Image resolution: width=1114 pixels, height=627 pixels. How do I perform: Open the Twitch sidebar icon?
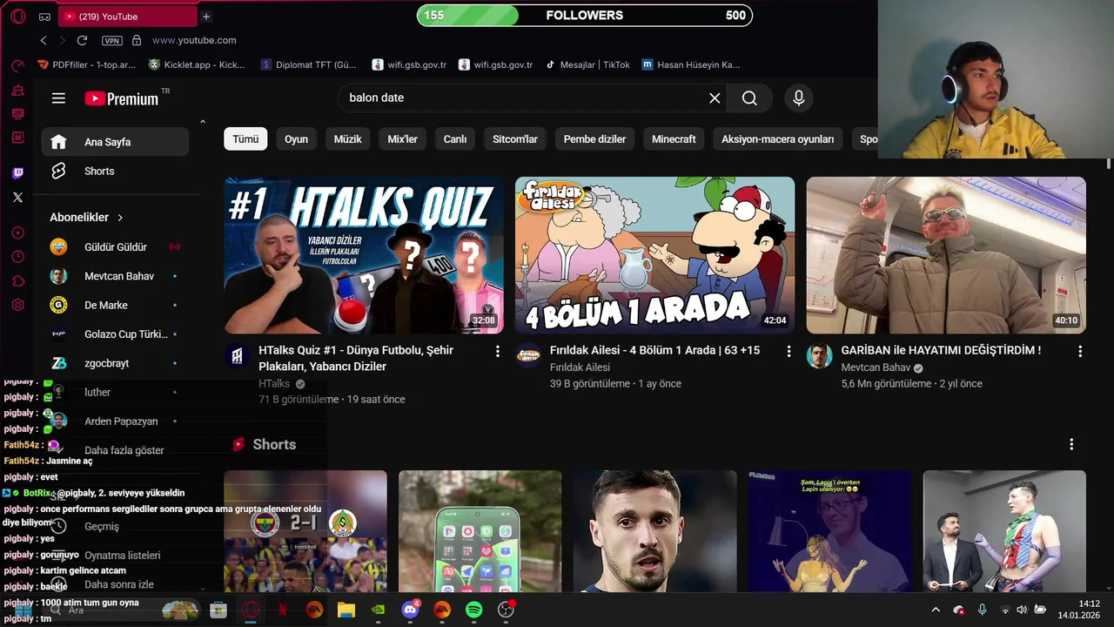[x=17, y=173]
